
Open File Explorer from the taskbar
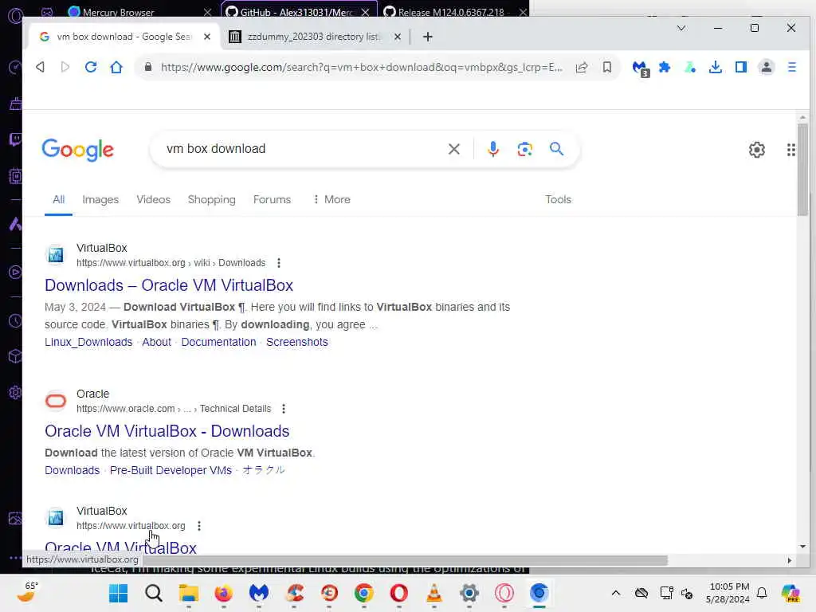click(x=188, y=593)
